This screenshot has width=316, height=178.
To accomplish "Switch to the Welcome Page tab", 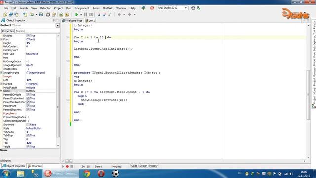I will tap(73, 21).
